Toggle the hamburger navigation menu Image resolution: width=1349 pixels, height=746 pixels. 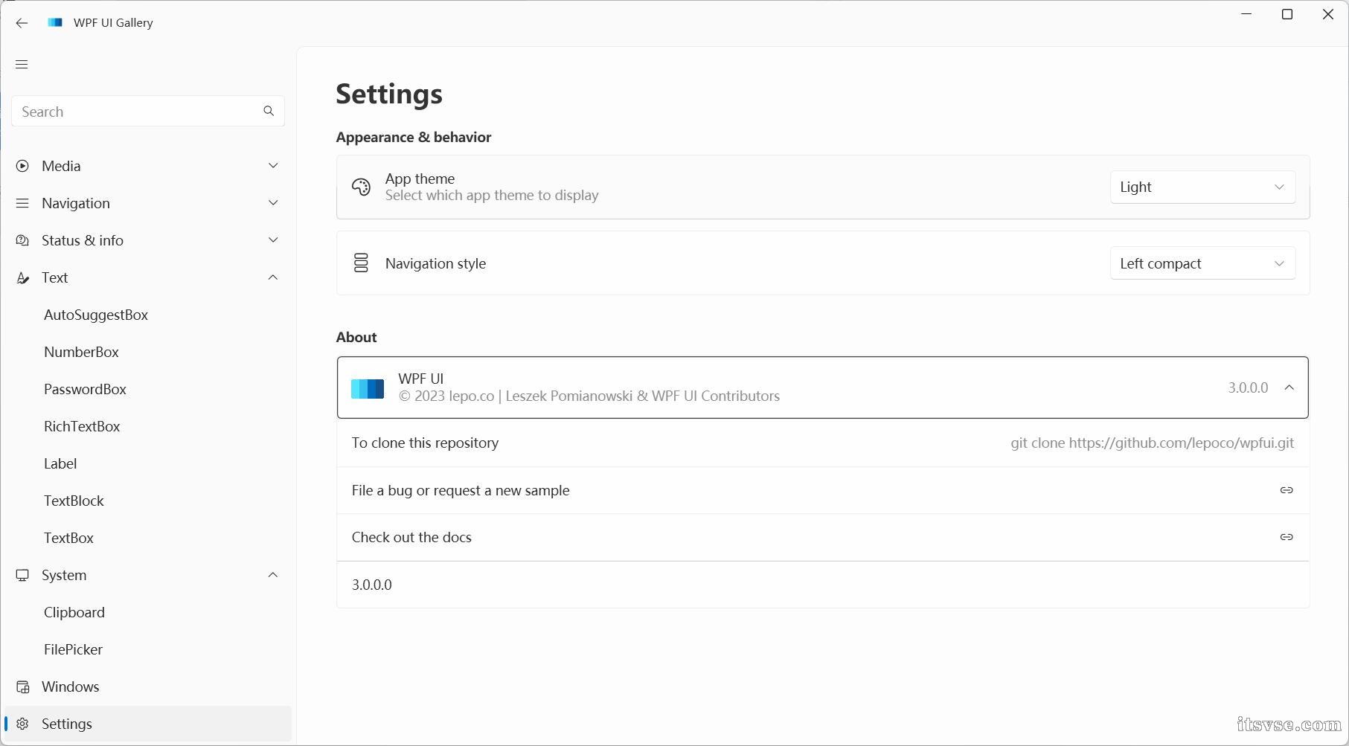pyautogui.click(x=22, y=65)
